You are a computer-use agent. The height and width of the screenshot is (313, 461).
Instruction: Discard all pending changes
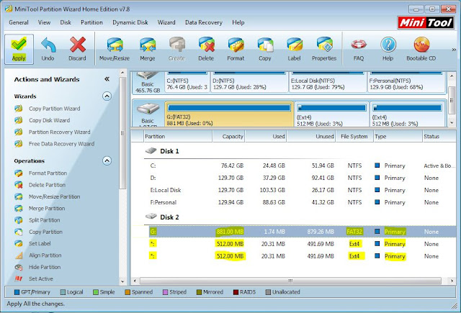point(77,50)
